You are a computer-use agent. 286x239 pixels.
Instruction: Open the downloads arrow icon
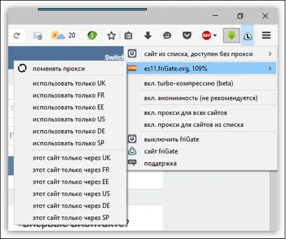tap(148, 36)
